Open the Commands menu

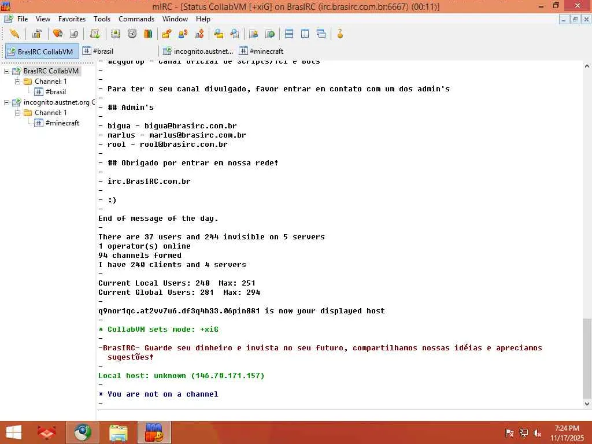point(136,19)
